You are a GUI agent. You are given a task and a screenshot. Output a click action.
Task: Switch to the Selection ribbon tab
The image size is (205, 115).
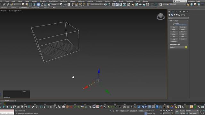click(x=24, y=8)
